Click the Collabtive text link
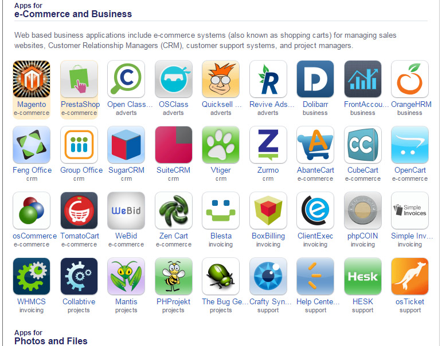This screenshot has width=442, height=346. pos(79,301)
